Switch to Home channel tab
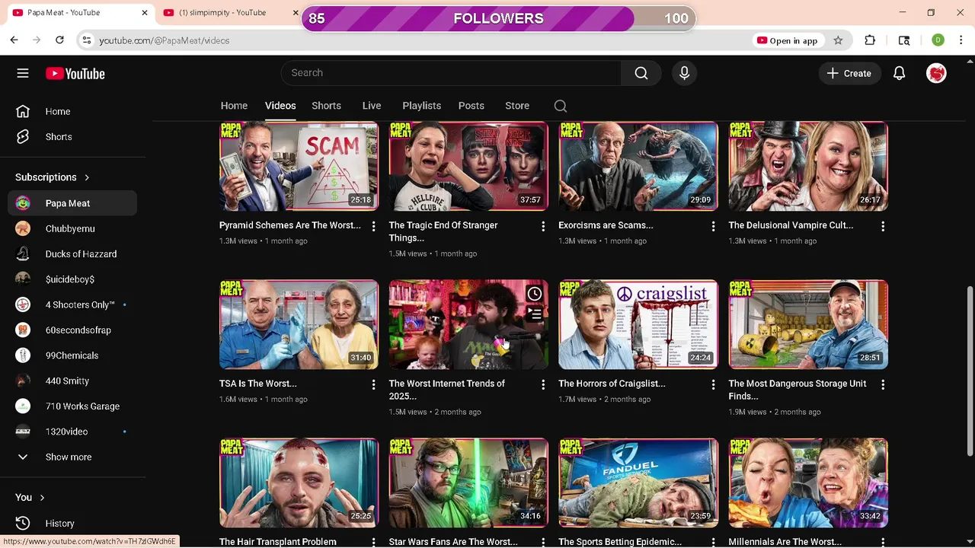This screenshot has width=975, height=548. click(x=234, y=106)
